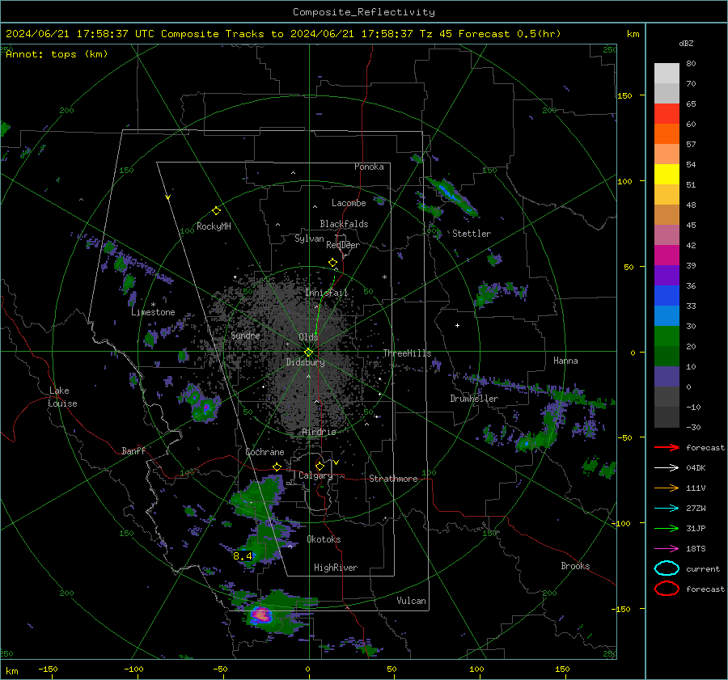Viewport: 728px width, 680px height.
Task: Click the RockyMH label
Action: point(214,226)
